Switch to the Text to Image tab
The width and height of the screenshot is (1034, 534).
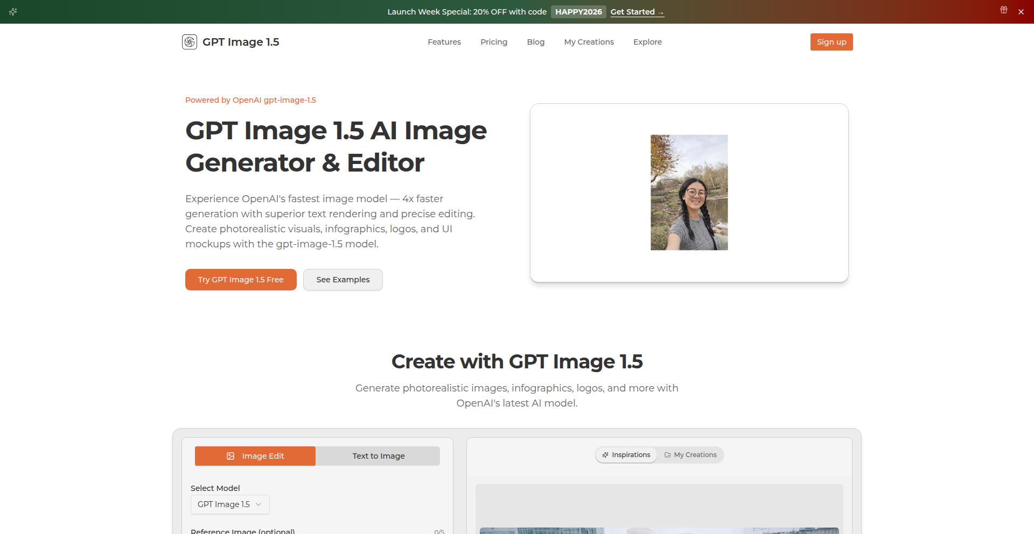pos(378,456)
